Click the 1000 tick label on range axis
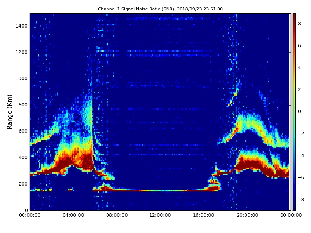 22,78
